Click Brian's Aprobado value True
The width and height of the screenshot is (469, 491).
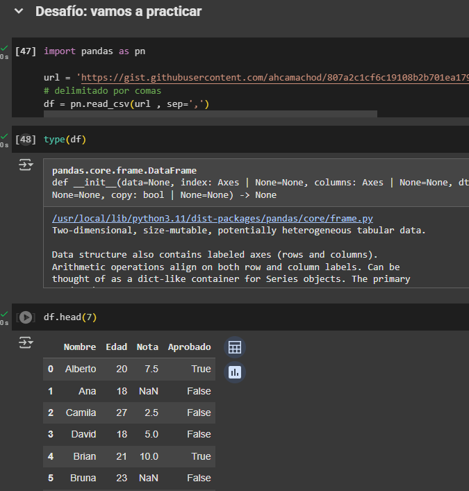(201, 456)
